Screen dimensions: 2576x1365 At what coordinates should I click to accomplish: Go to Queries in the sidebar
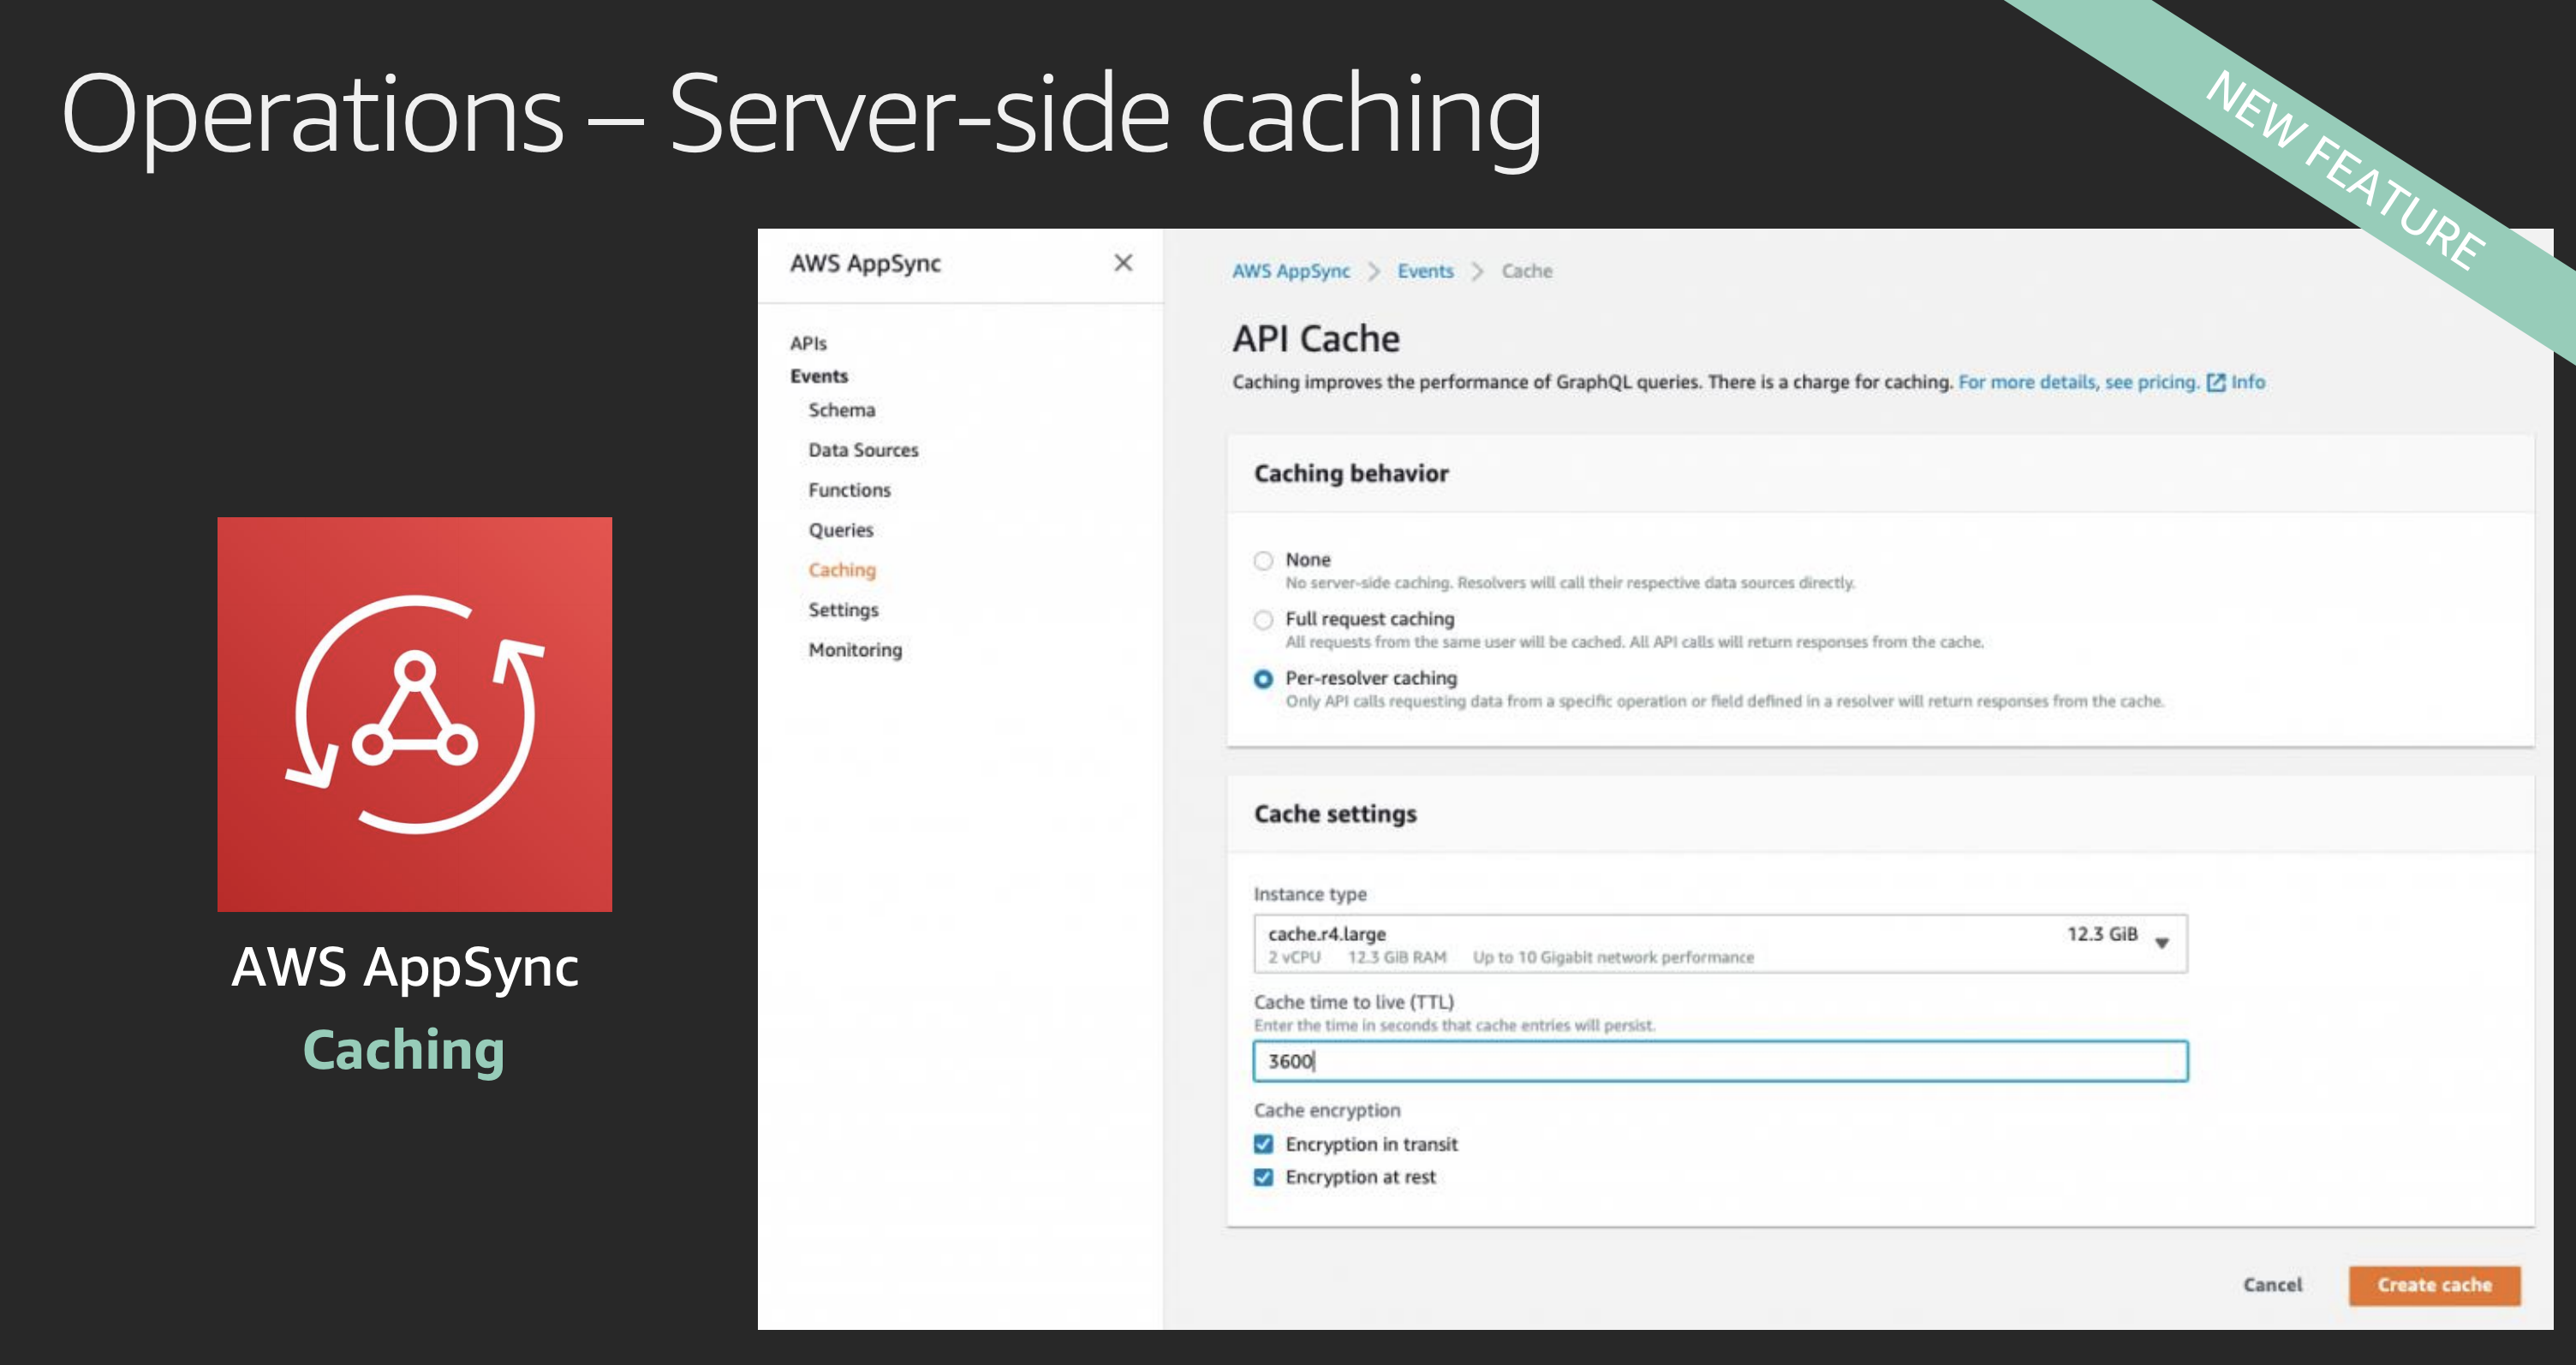tap(840, 530)
